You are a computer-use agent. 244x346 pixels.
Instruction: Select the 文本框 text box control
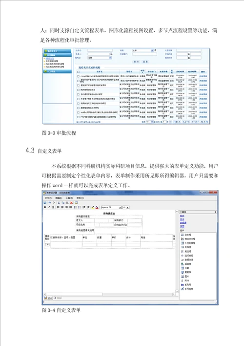click(186, 235)
